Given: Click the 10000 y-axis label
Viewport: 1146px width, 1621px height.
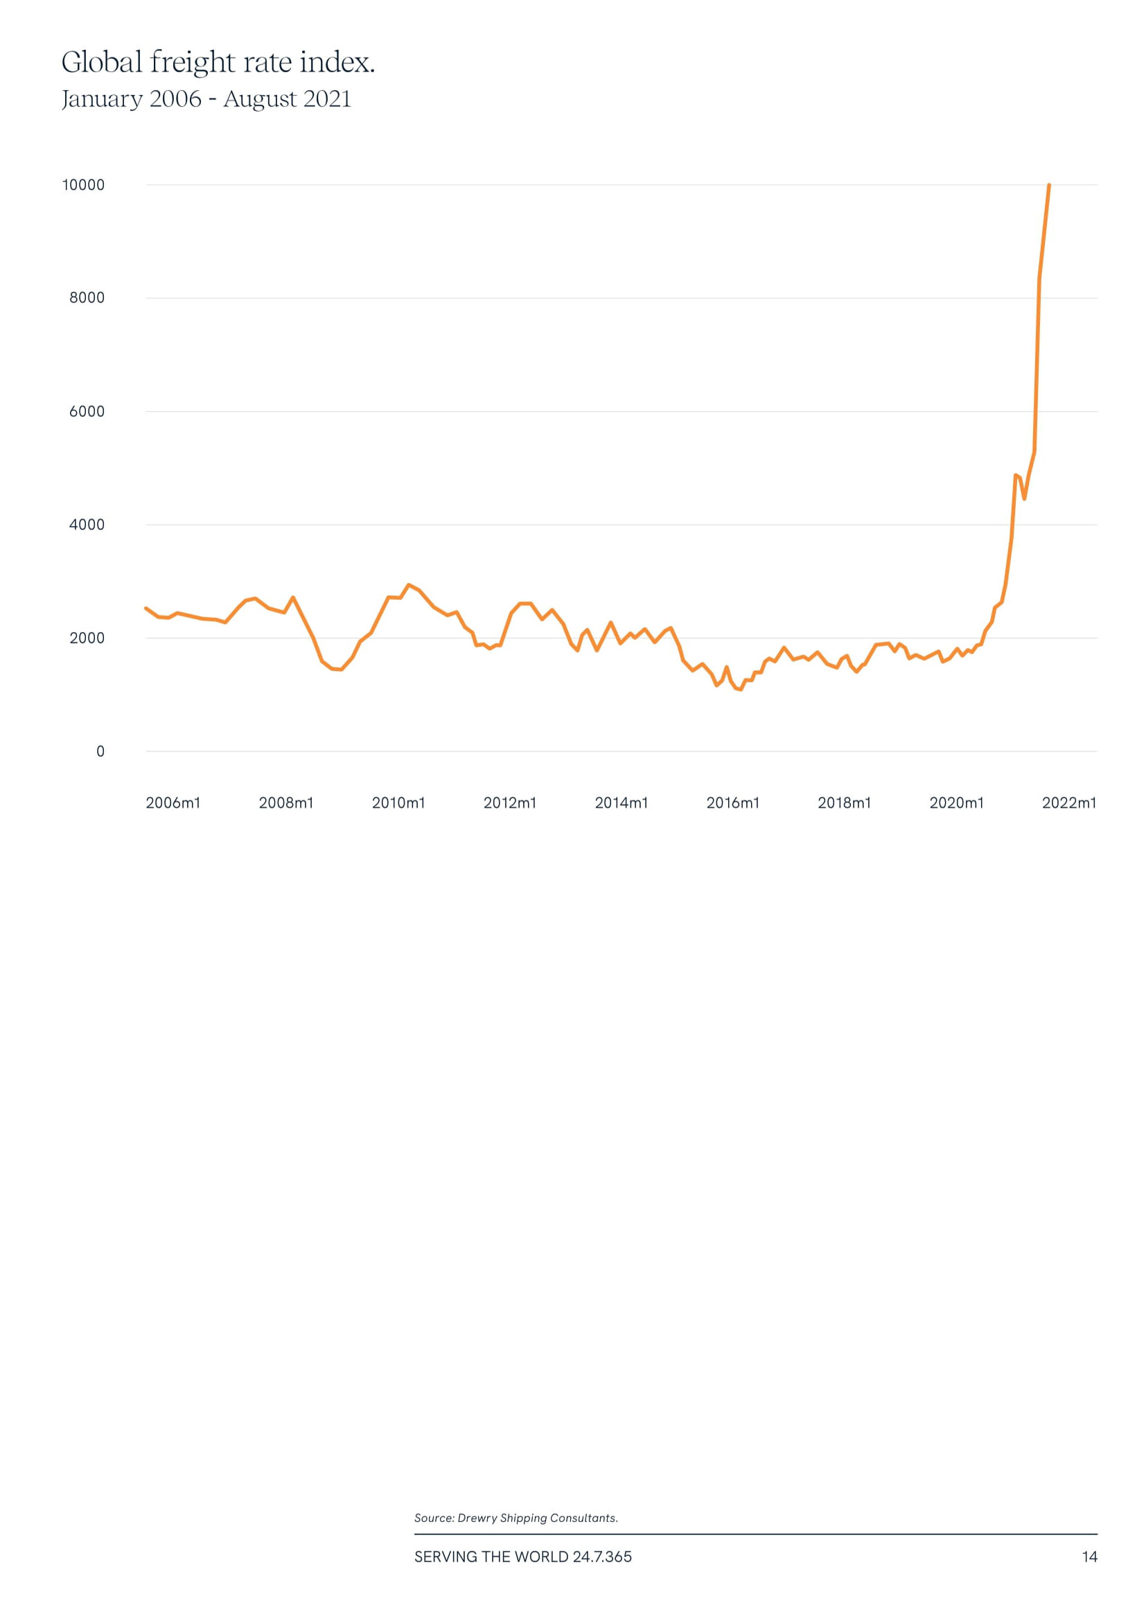Looking at the screenshot, I should point(83,185).
